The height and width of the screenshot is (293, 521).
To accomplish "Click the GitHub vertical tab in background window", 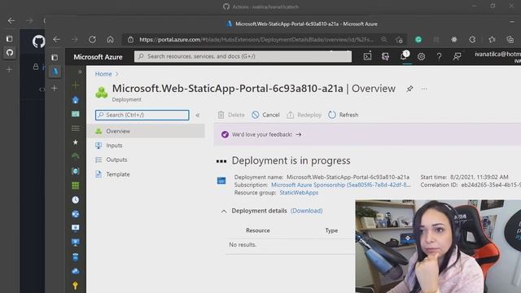I will point(10,53).
